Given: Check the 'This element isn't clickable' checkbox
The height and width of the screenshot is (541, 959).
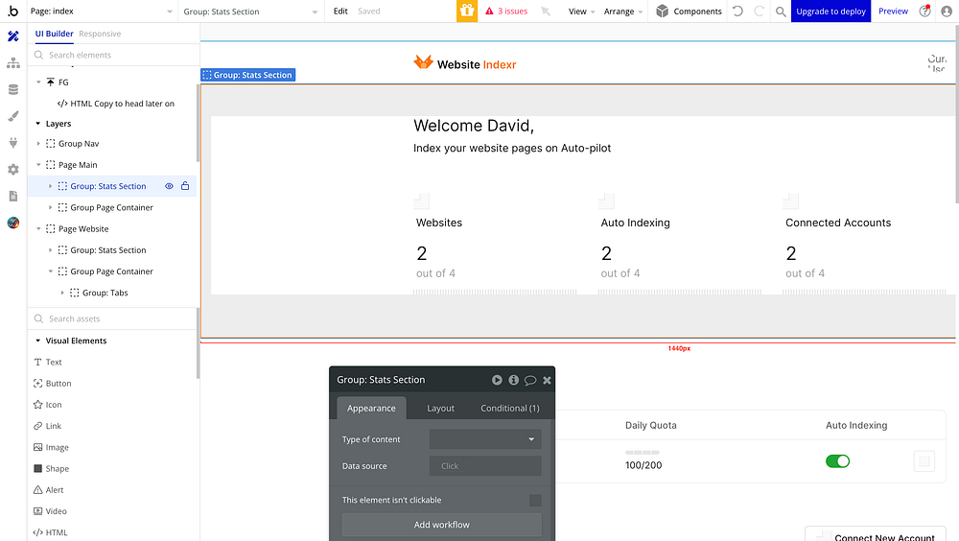Looking at the screenshot, I should pyautogui.click(x=535, y=500).
